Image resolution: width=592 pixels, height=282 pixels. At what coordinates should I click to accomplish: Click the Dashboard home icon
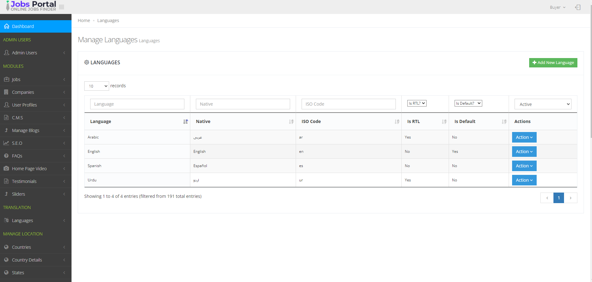[7, 26]
